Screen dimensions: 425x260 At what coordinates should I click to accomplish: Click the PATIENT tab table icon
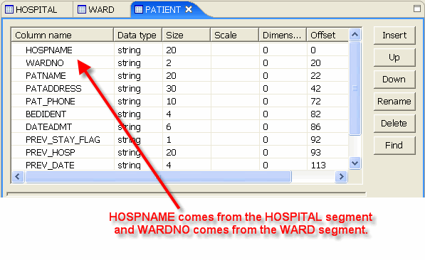tap(139, 10)
